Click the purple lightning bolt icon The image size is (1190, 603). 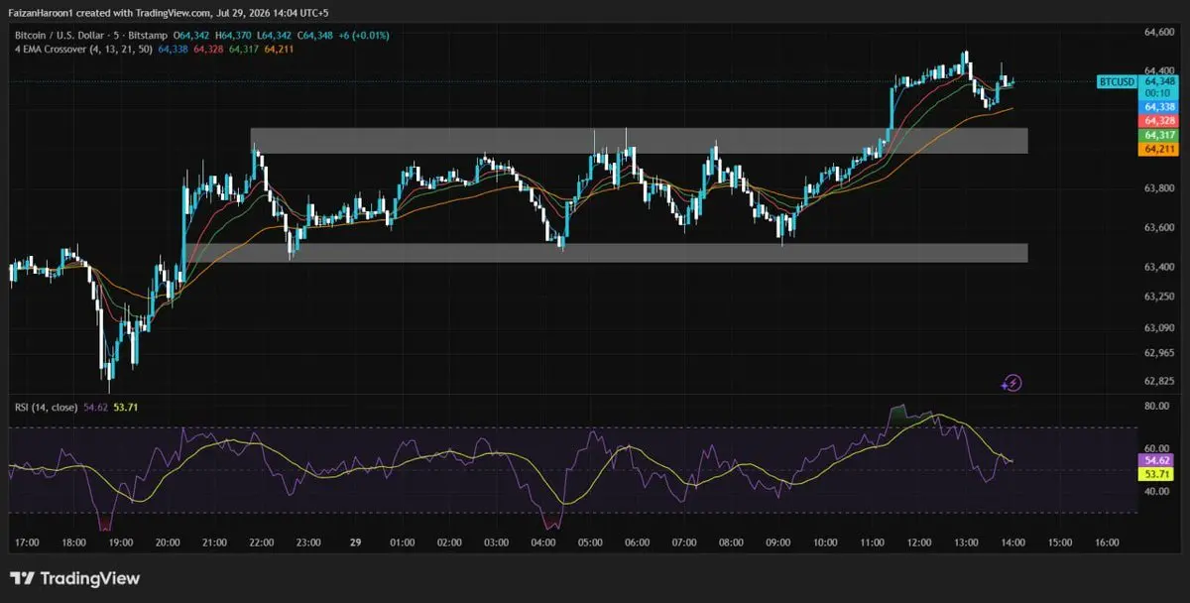pos(1011,383)
